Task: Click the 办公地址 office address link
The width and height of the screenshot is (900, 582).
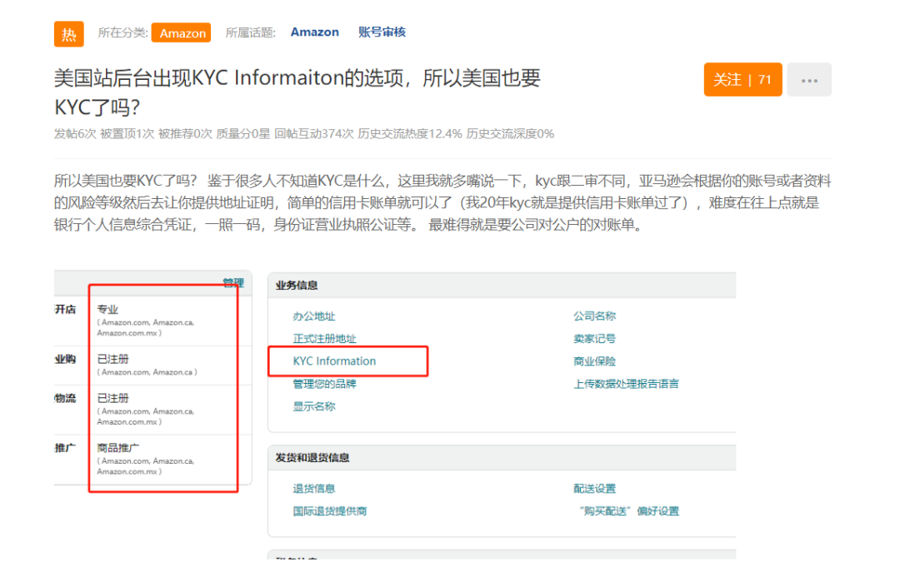Action: coord(314,316)
